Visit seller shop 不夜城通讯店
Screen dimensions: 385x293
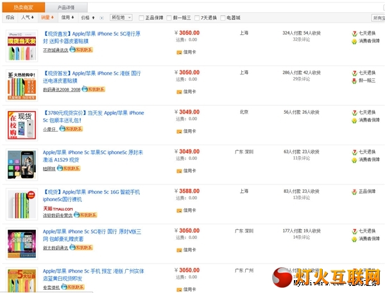55,50
